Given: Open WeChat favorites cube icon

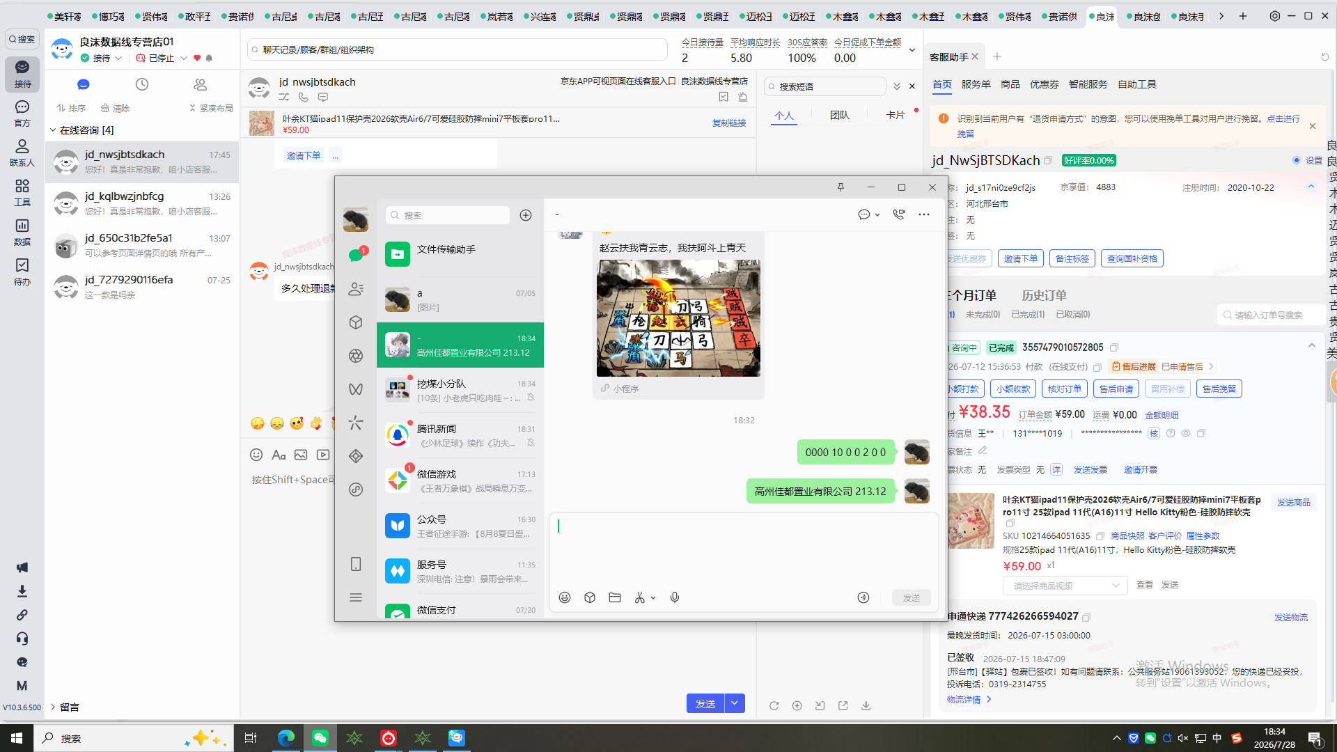Looking at the screenshot, I should click(356, 322).
